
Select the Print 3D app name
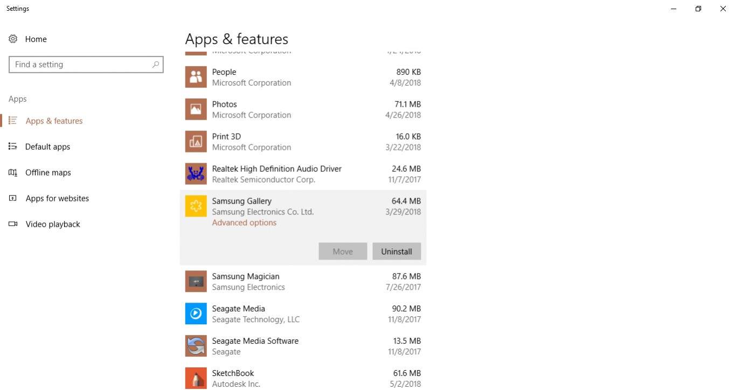[x=226, y=136]
